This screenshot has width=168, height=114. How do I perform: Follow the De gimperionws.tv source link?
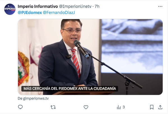33,98
